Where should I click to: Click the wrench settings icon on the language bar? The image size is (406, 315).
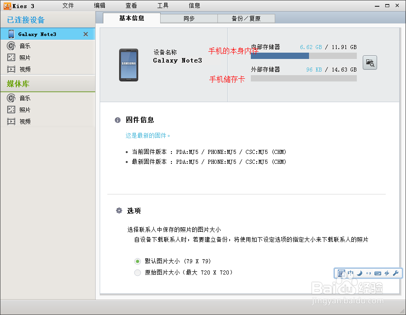click(396, 273)
